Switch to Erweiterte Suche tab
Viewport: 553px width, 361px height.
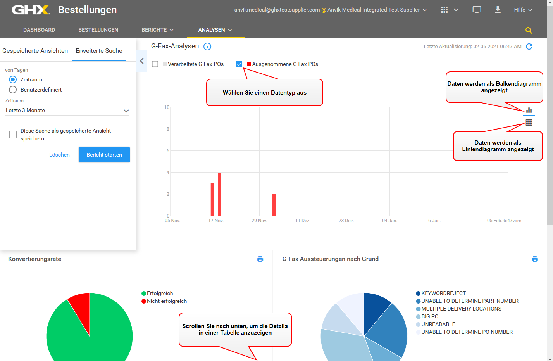pyautogui.click(x=99, y=51)
